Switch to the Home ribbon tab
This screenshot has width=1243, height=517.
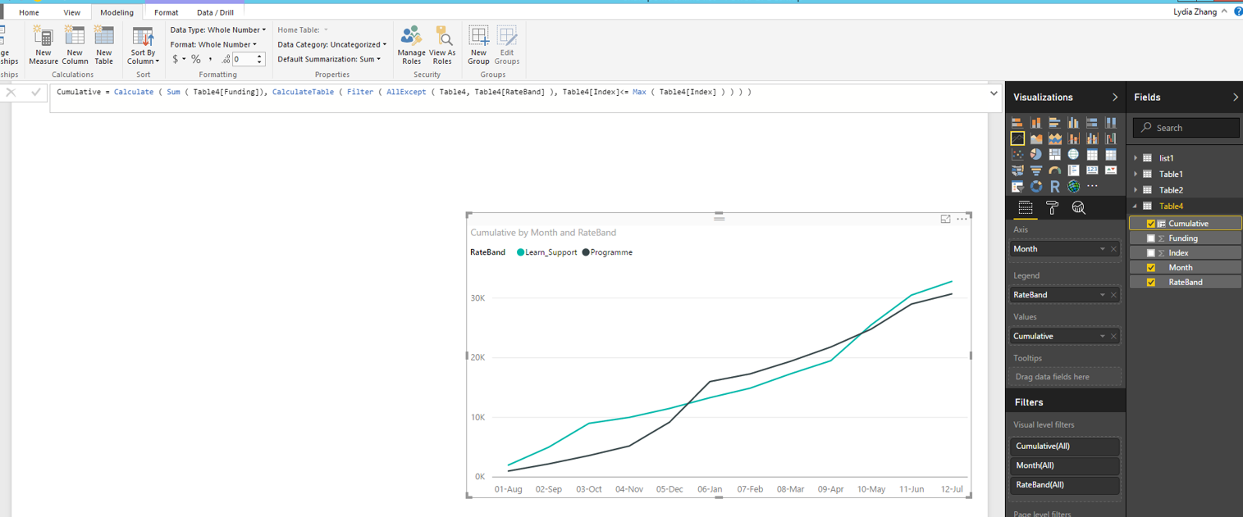(x=29, y=12)
